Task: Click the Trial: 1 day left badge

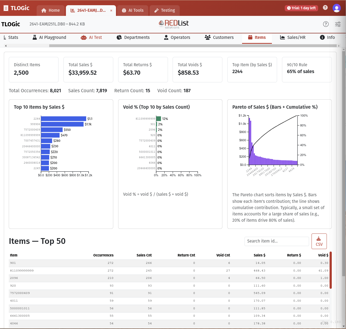Action: (x=301, y=8)
